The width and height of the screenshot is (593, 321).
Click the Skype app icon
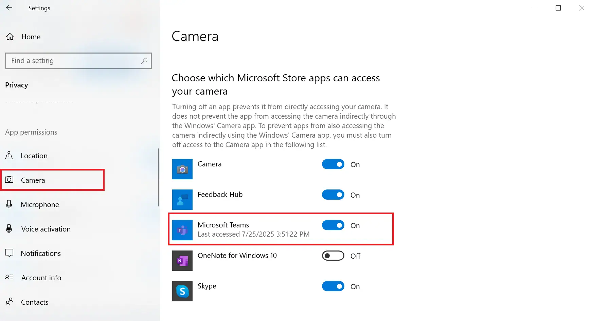point(182,291)
